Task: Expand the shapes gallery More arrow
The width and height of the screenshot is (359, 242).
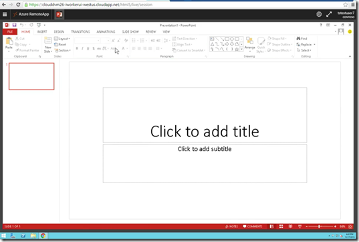Action: point(241,49)
